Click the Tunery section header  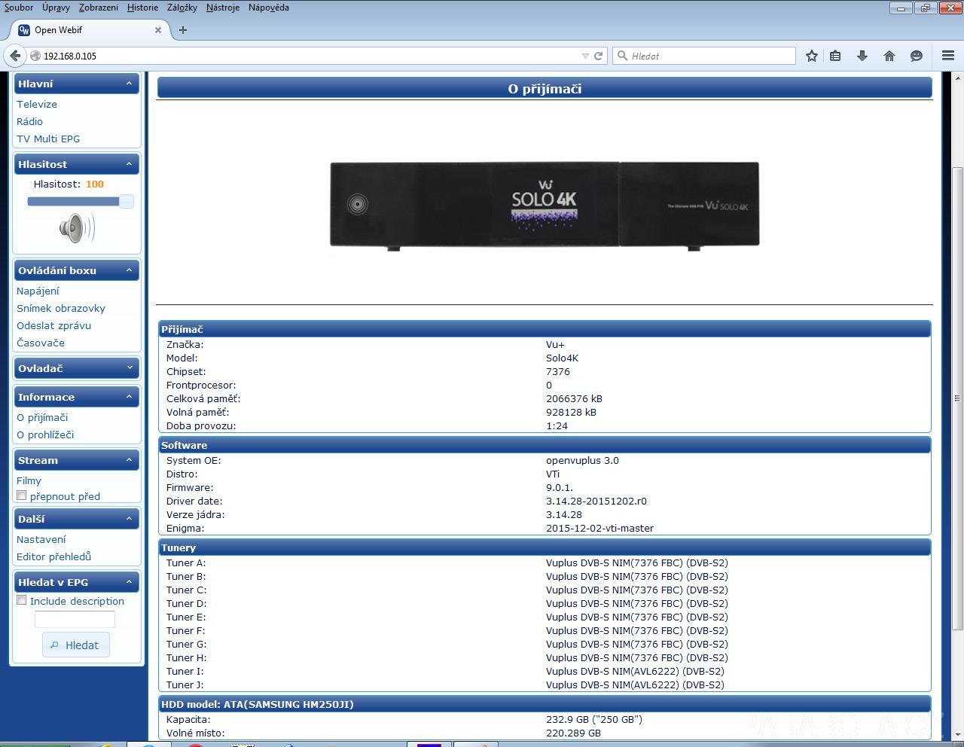tap(545, 547)
